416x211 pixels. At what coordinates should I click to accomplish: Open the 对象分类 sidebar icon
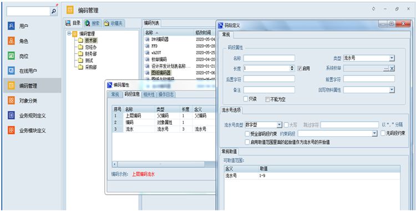[11, 101]
